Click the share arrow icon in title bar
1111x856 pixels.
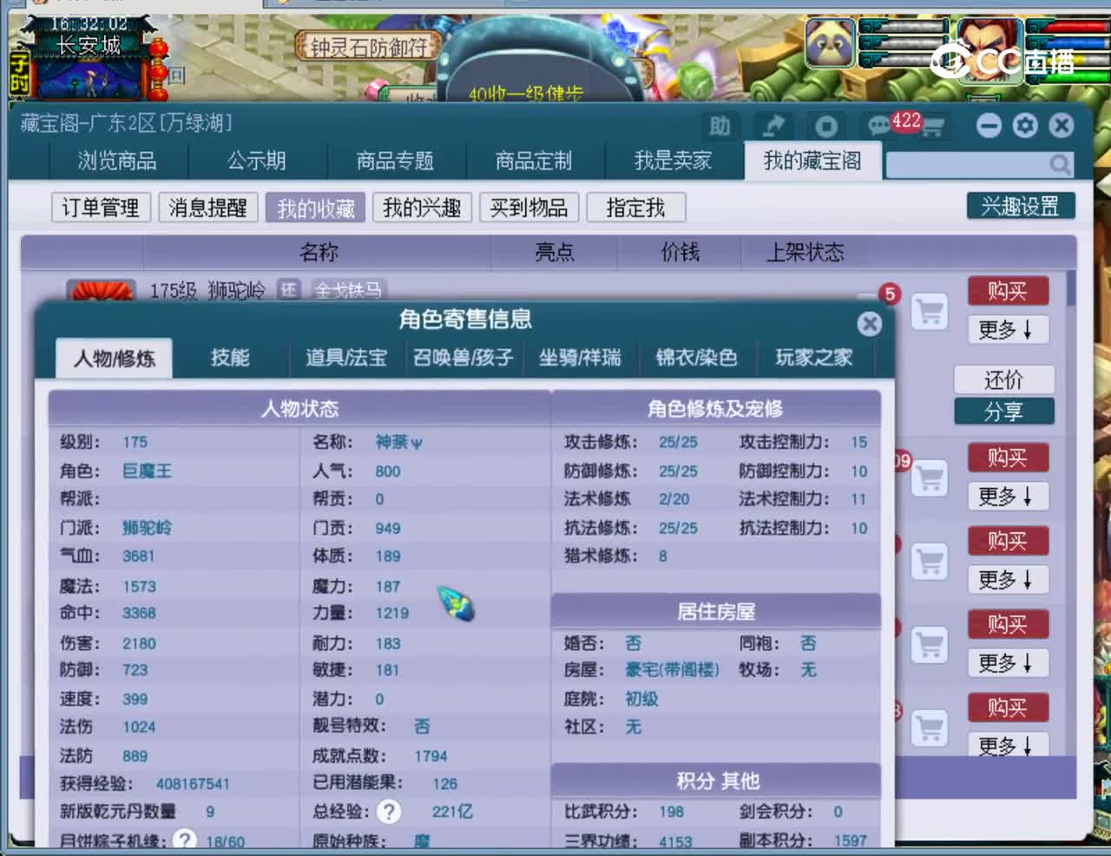pyautogui.click(x=772, y=127)
